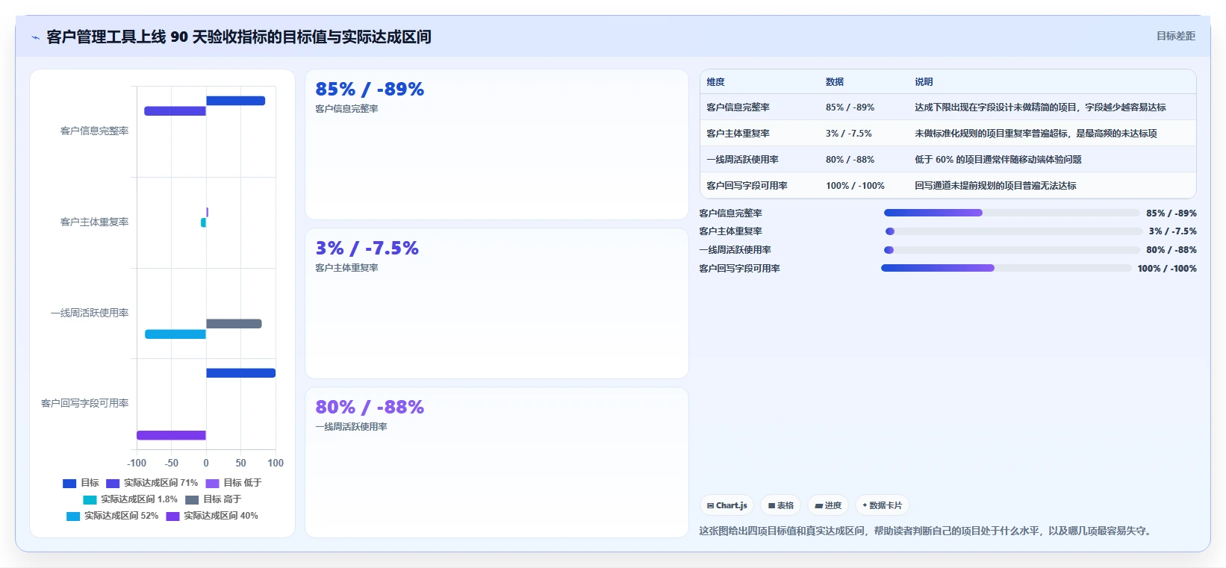Select the 一线周活跃使用率 table row name
Screen dimensions: 1226x568
tap(742, 160)
